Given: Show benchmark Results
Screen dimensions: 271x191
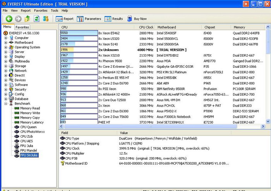Looking at the screenshot, I should [113, 19].
